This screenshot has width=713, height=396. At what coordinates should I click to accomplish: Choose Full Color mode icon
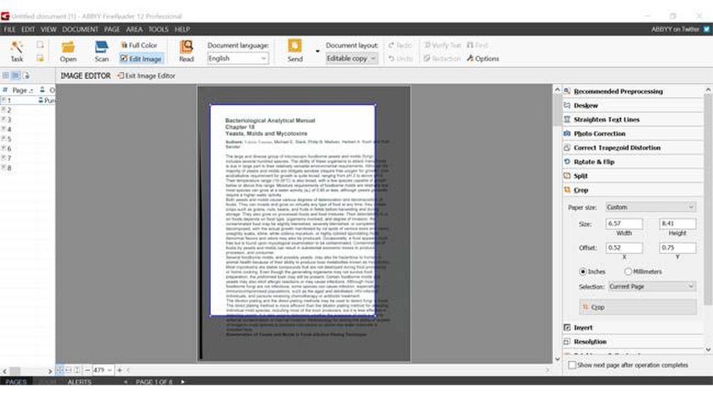pos(139,46)
